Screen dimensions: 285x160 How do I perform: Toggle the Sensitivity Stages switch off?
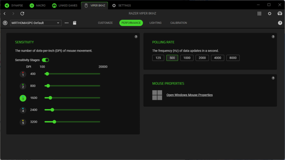[x=46, y=60]
